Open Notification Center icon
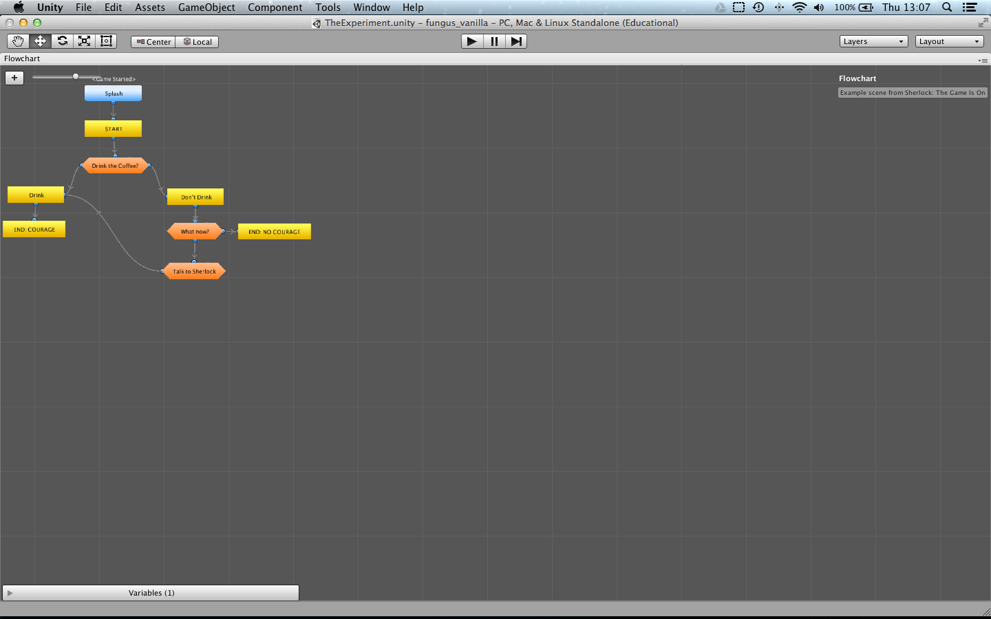Viewport: 991px width, 619px height. point(970,8)
